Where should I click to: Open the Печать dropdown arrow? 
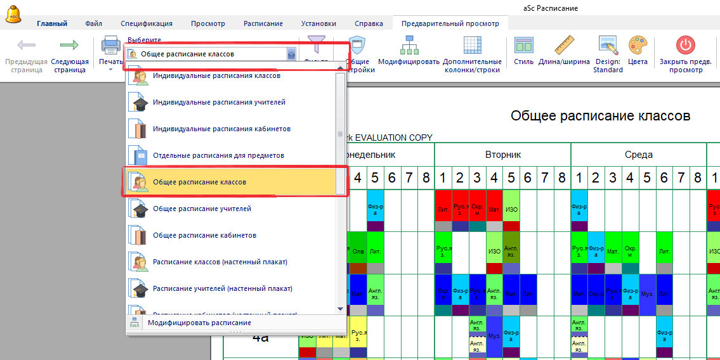[x=111, y=70]
